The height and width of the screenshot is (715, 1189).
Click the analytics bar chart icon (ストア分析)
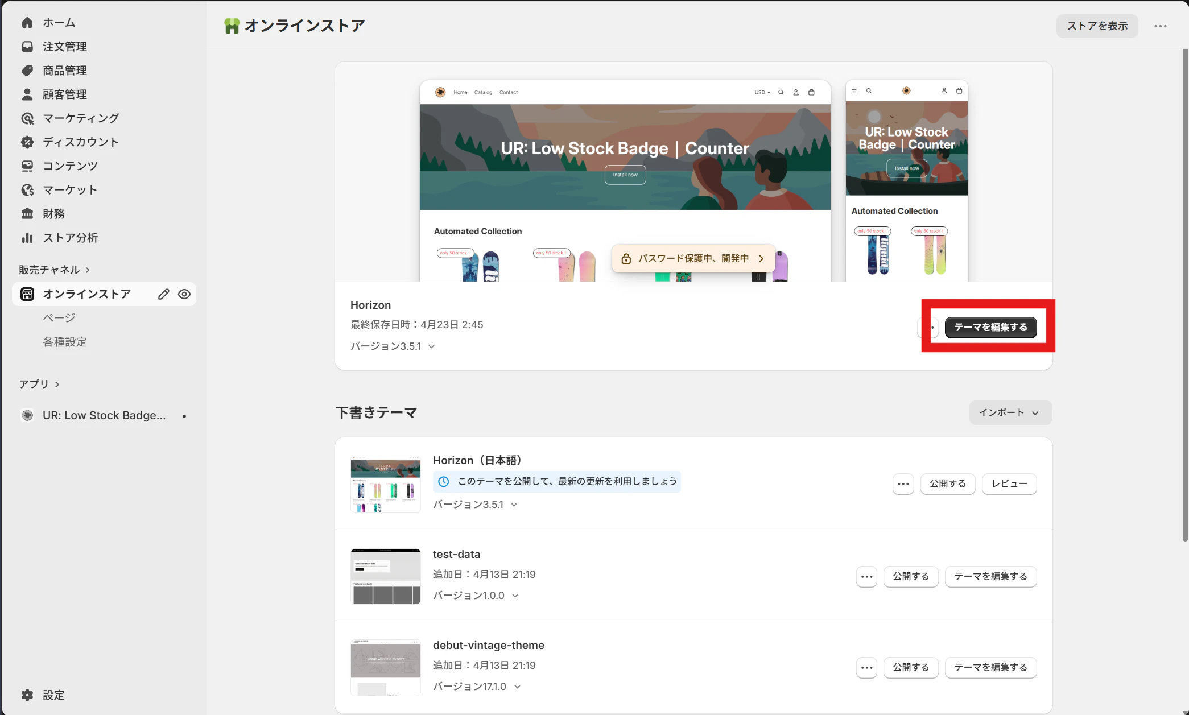pyautogui.click(x=27, y=238)
